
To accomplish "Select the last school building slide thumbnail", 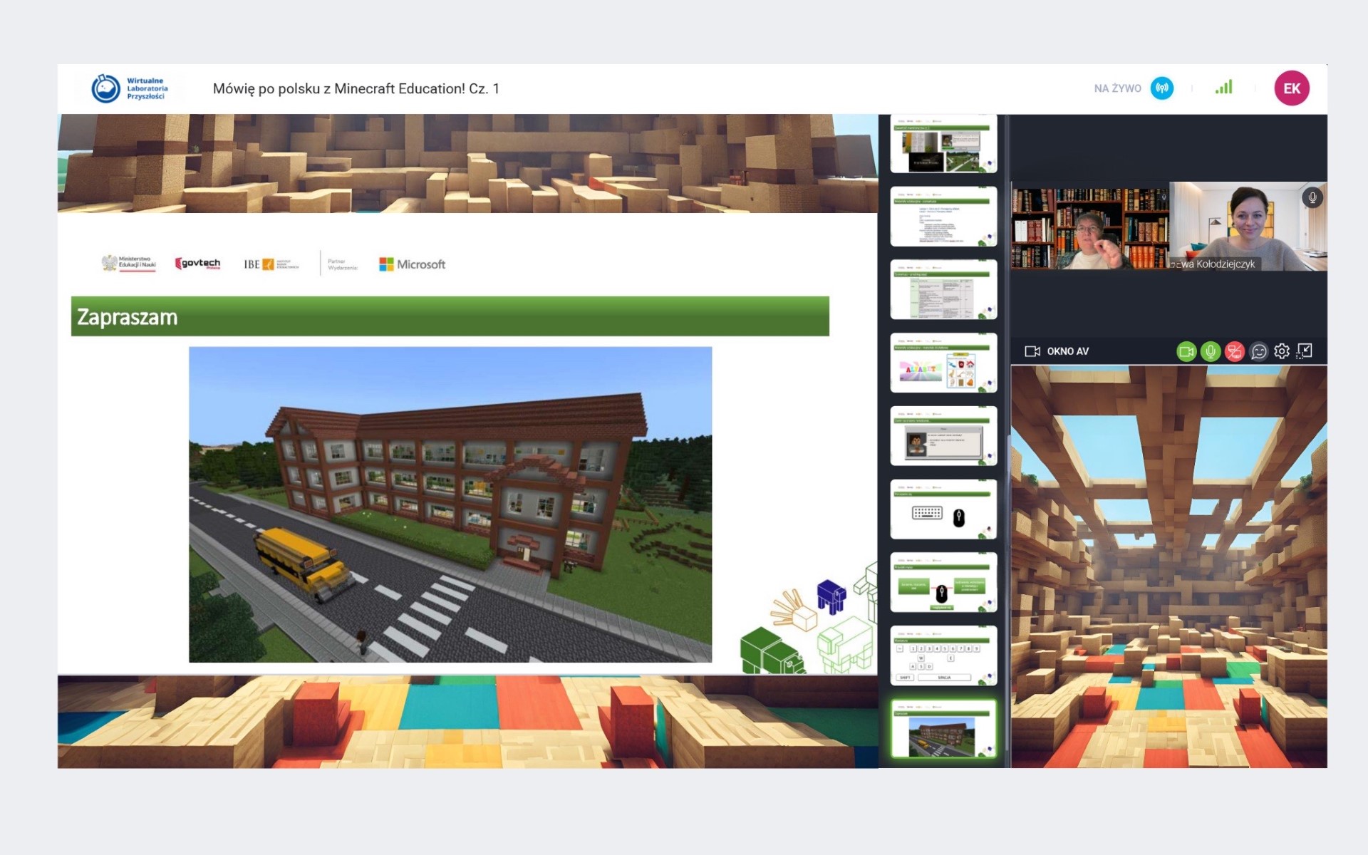I will click(943, 729).
